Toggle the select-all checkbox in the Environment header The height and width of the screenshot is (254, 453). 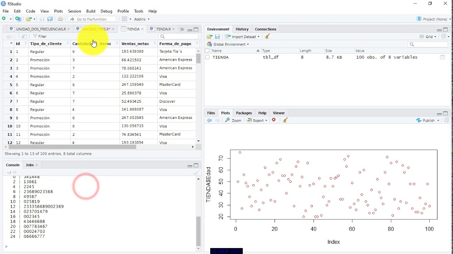[x=207, y=51]
